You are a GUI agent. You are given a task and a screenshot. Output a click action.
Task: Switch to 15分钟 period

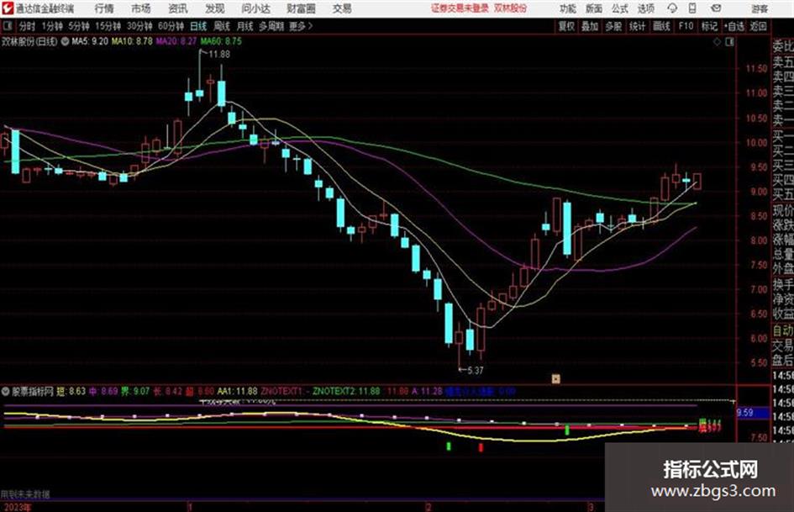(108, 26)
